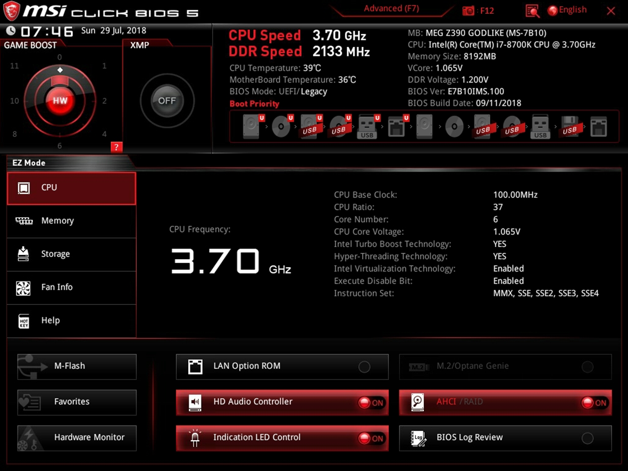
Task: Click the date Sun 29 Jul, 2018
Action: click(x=114, y=30)
